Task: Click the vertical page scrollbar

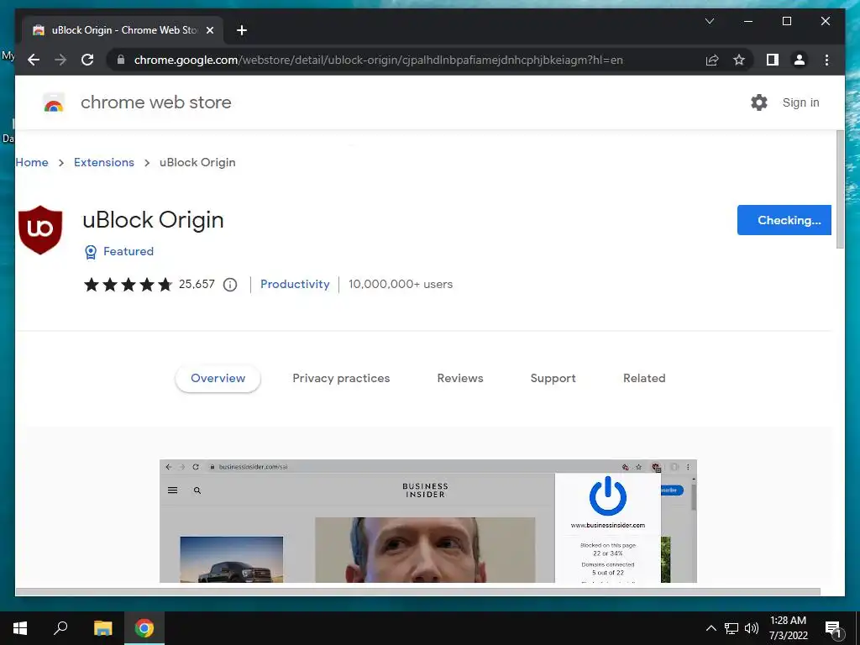Action: click(840, 190)
